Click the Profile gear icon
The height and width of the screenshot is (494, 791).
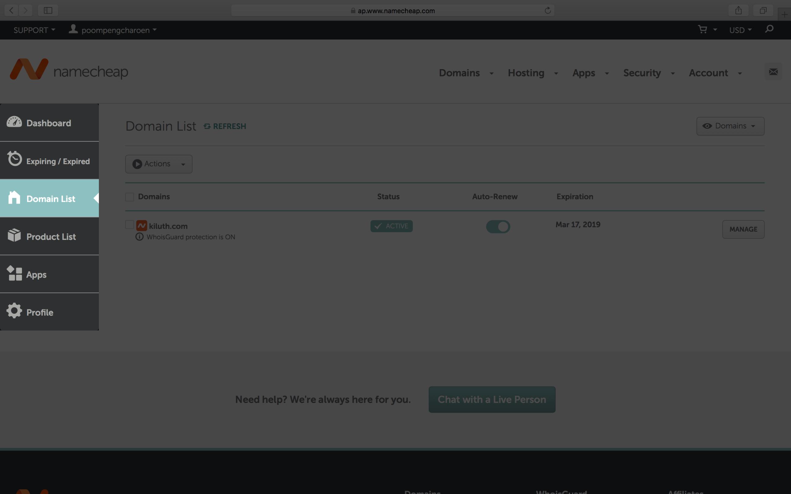point(14,310)
